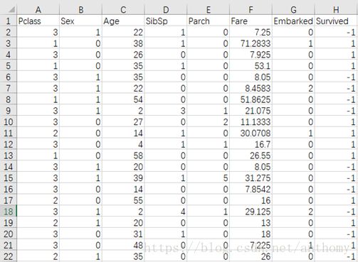This screenshot has height=262, width=358.
Task: Select Age cell 54
Action: pos(123,99)
